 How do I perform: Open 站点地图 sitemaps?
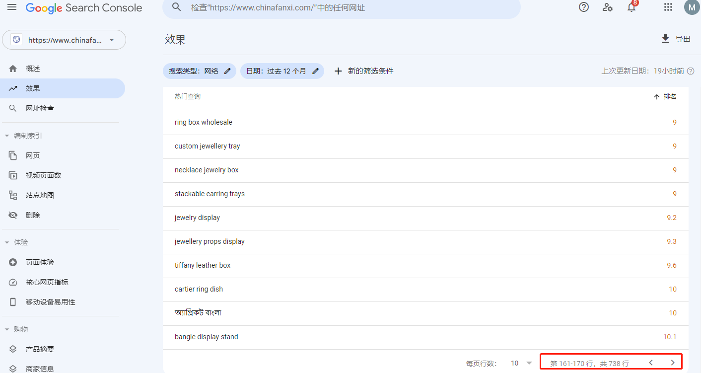(x=64, y=195)
